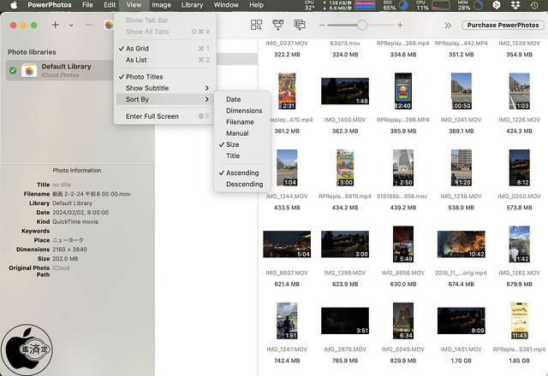Click Purchase PowerPhotos button

click(503, 26)
